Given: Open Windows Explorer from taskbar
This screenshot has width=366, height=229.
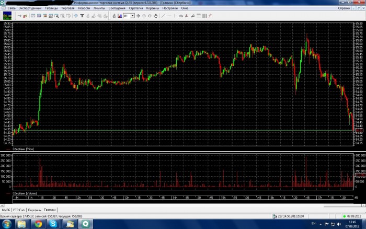Looking at the screenshot, I should 22,224.
